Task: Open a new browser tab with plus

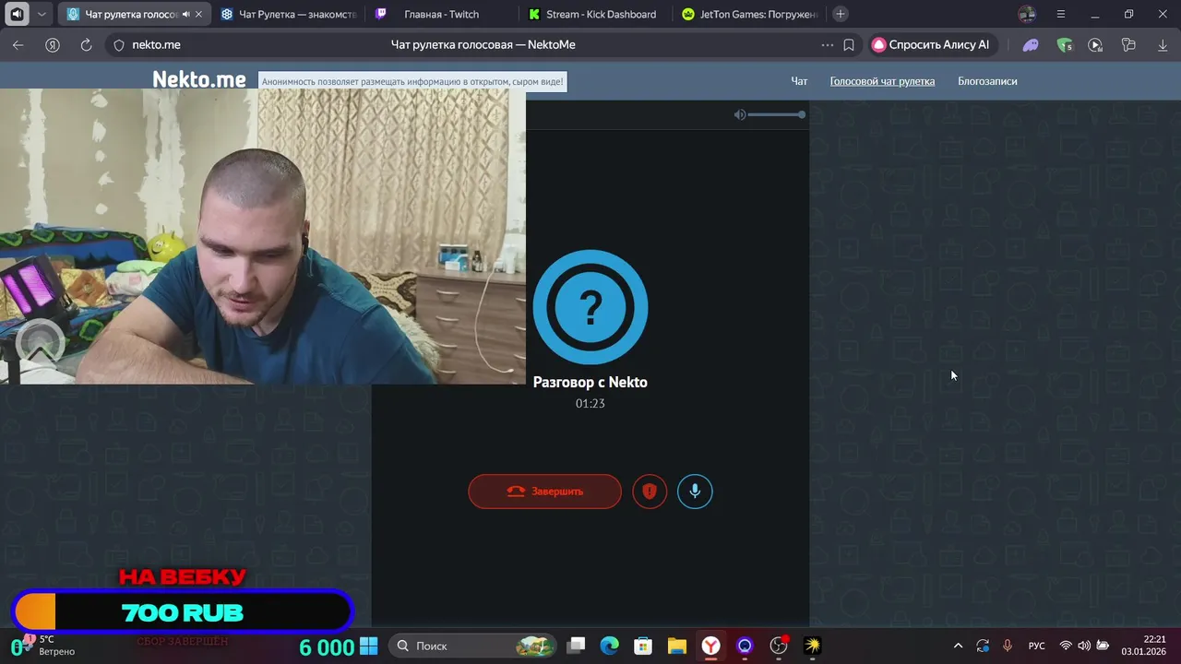Action: click(x=840, y=14)
